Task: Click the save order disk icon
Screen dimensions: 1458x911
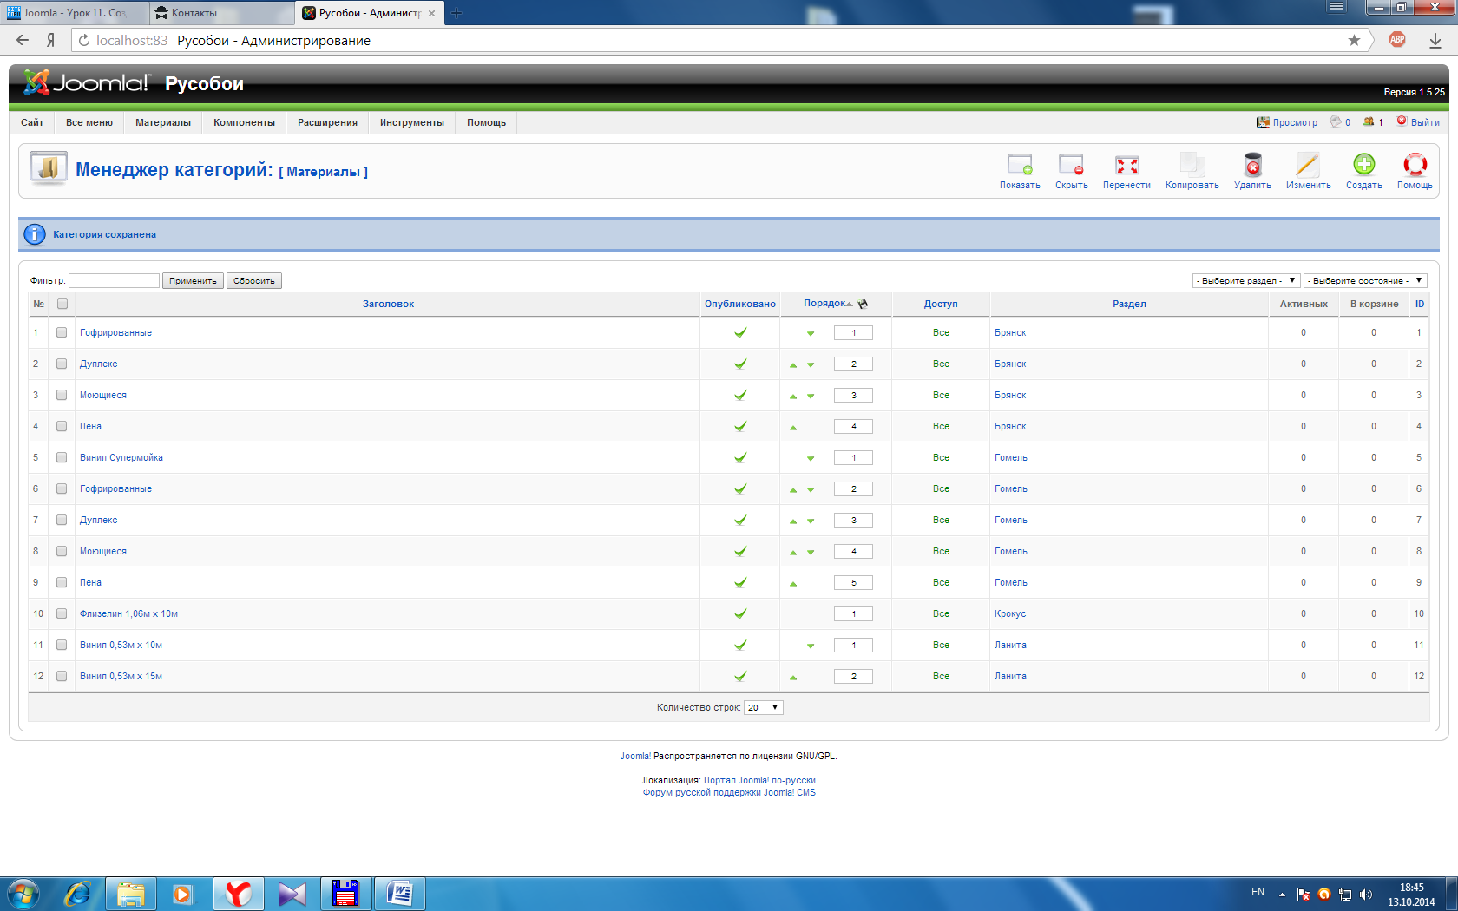Action: click(863, 304)
